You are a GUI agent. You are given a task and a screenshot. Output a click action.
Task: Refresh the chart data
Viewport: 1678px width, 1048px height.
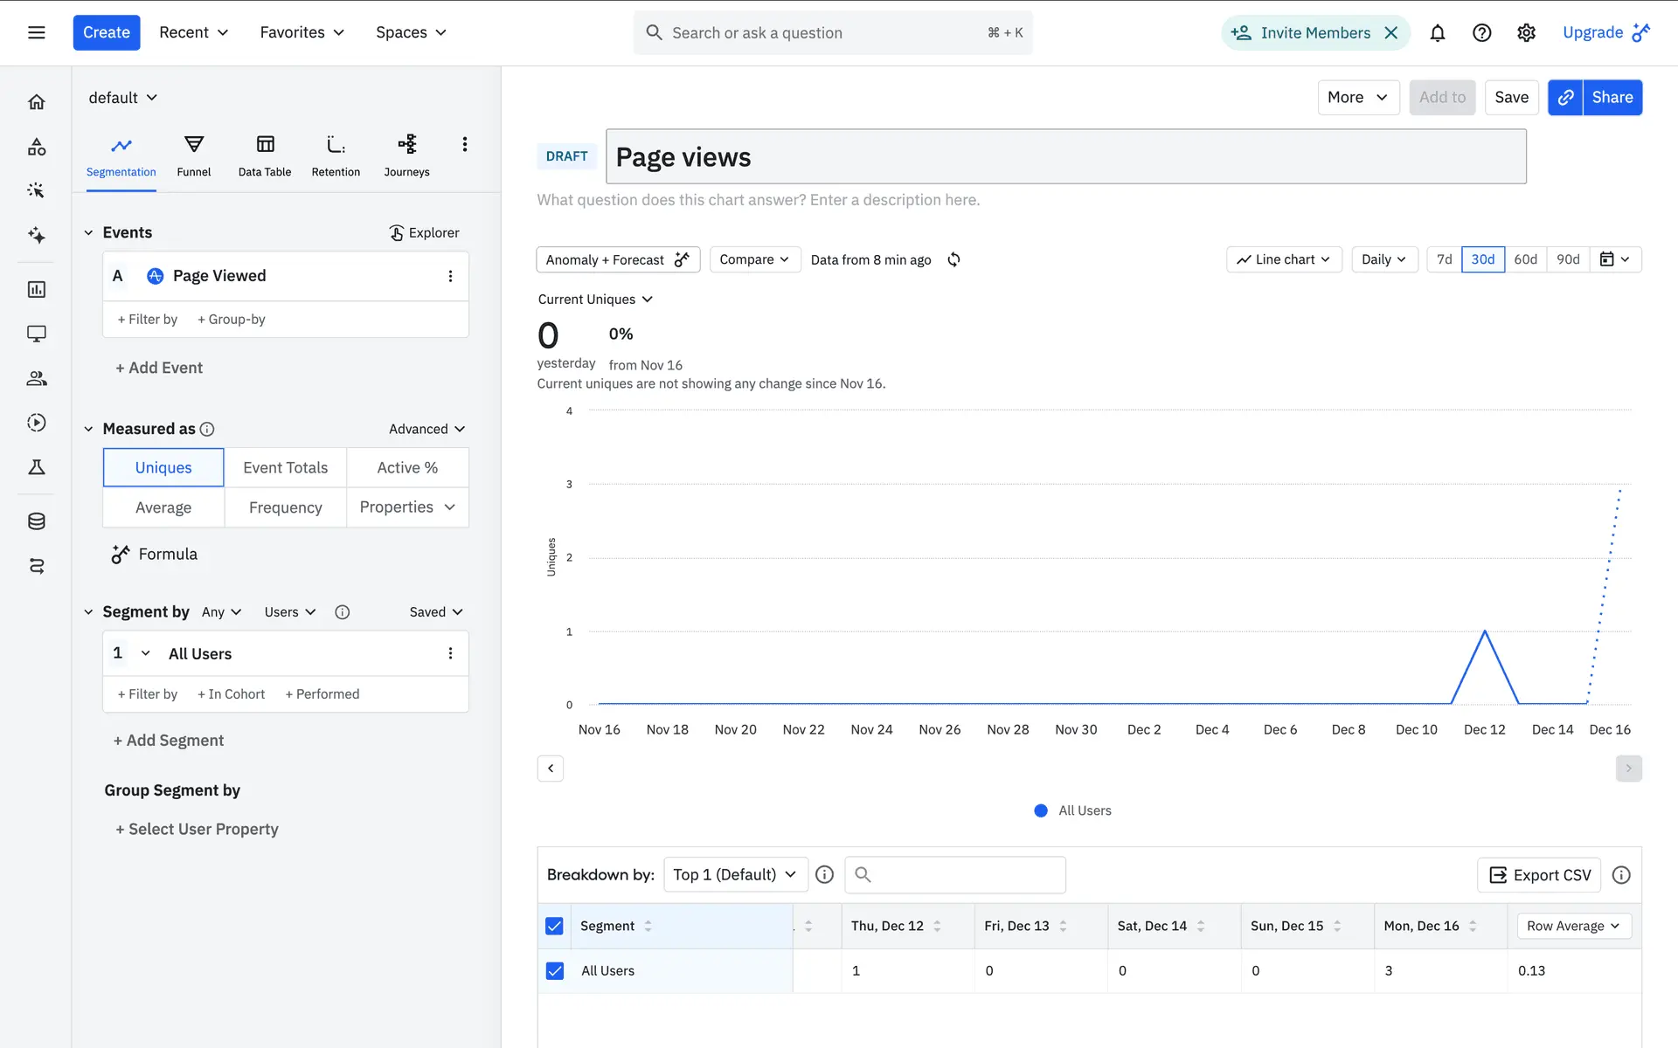[x=953, y=259]
